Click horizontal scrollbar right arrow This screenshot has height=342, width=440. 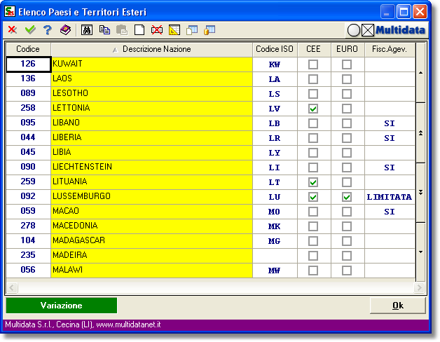420,287
